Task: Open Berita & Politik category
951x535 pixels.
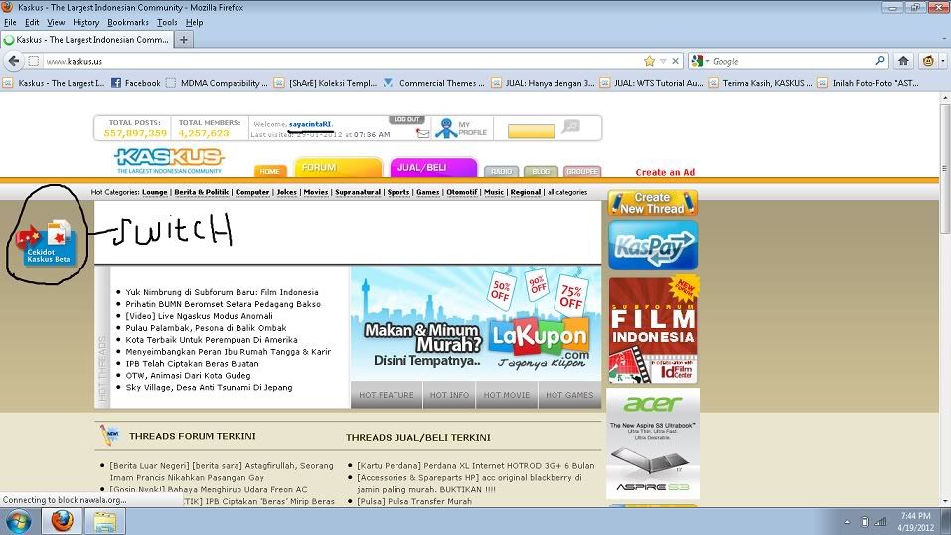Action: click(x=202, y=192)
